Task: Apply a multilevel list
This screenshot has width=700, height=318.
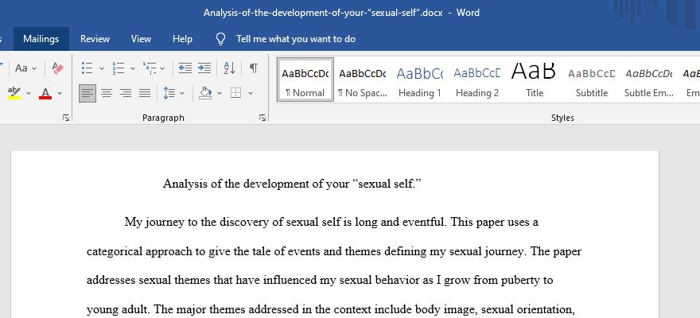Action: coord(150,68)
